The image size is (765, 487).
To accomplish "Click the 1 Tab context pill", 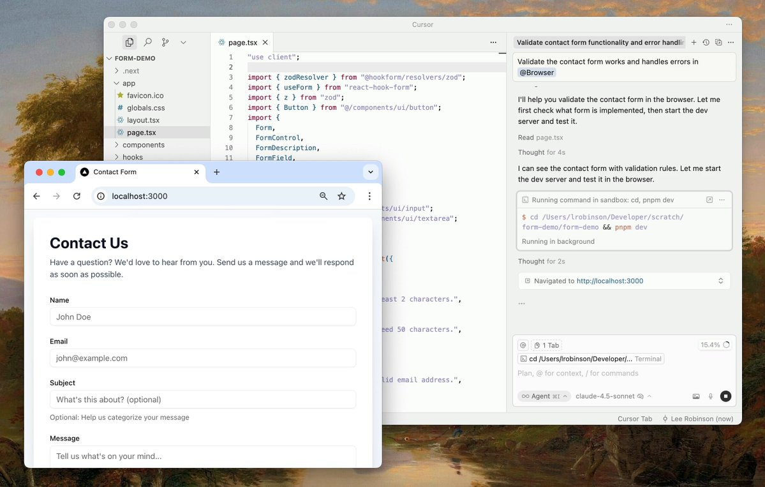I will [546, 345].
